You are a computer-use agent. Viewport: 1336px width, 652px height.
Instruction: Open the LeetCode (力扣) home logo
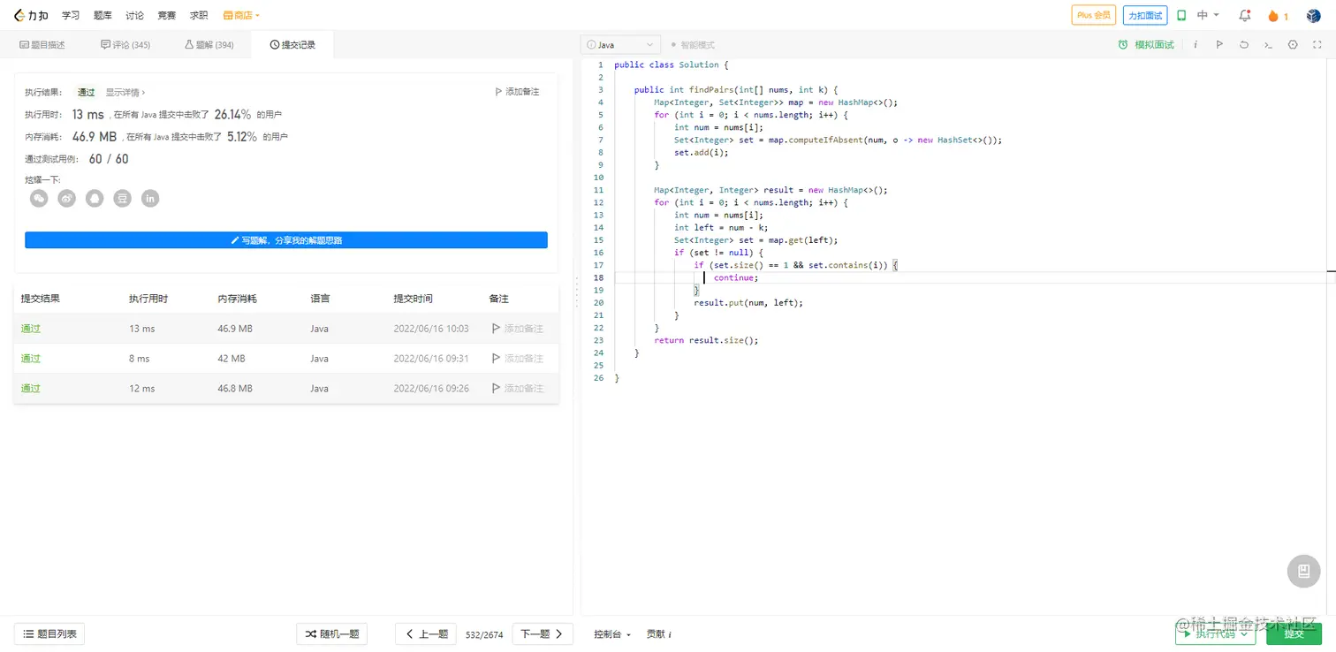click(x=31, y=16)
